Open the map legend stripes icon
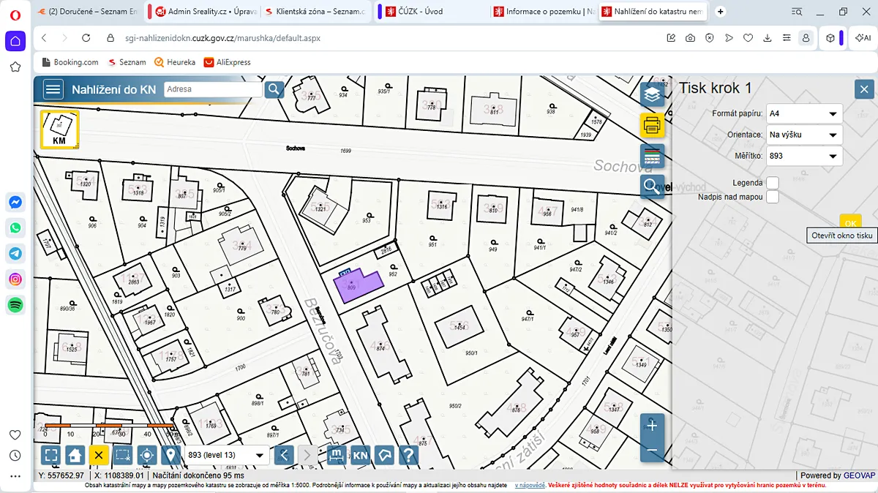The width and height of the screenshot is (878, 493). coord(652,156)
